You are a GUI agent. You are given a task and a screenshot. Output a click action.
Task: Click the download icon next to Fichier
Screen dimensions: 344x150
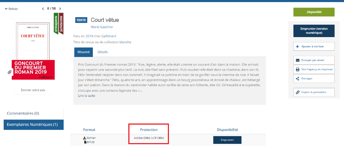[x=84, y=138]
